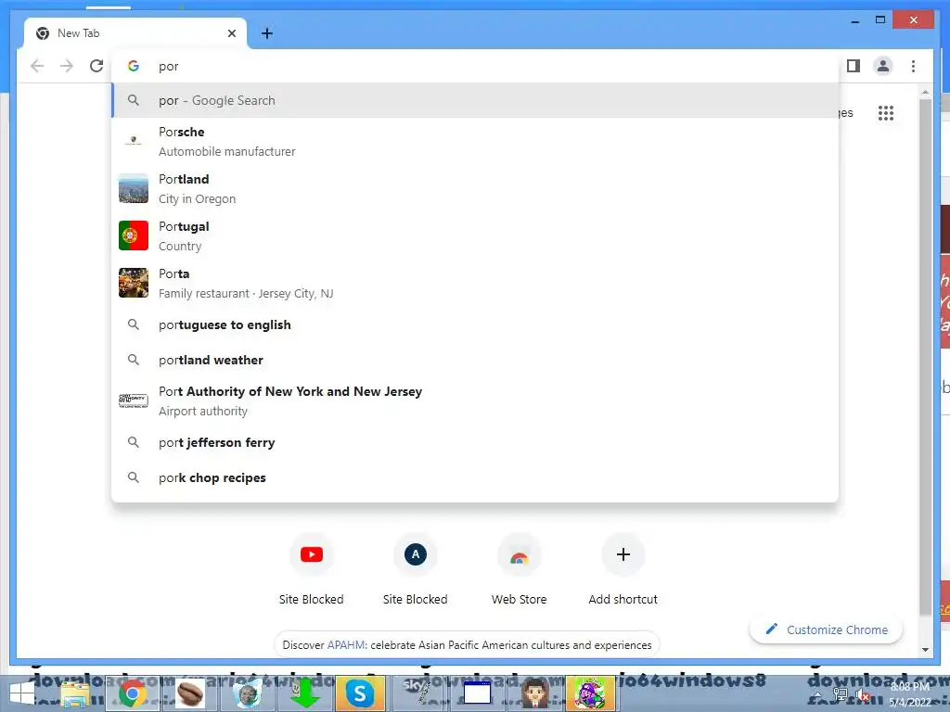Click the volume muted tray icon
Image resolution: width=950 pixels, height=712 pixels.
click(863, 696)
